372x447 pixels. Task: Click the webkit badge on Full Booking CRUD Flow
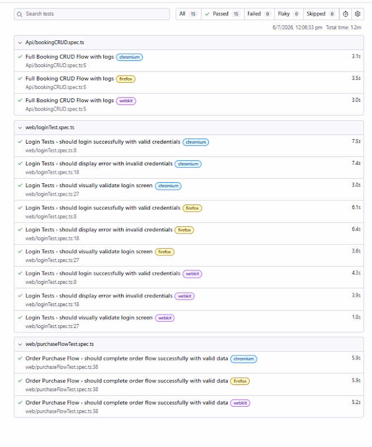pyautogui.click(x=126, y=101)
